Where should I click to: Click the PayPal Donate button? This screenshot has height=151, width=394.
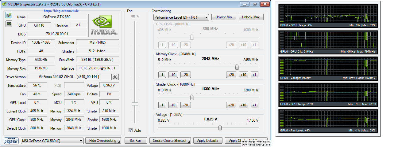click(12, 141)
